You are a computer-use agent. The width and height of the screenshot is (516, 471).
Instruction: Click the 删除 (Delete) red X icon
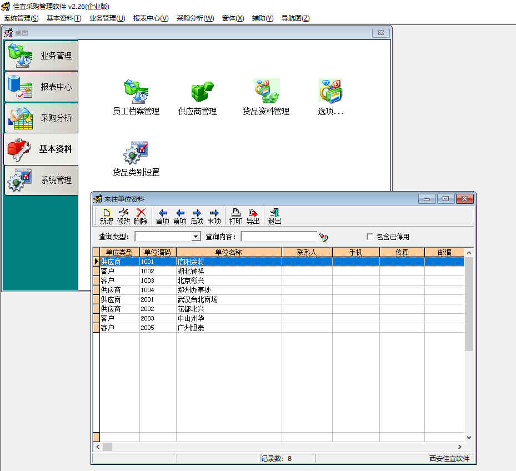pyautogui.click(x=141, y=217)
